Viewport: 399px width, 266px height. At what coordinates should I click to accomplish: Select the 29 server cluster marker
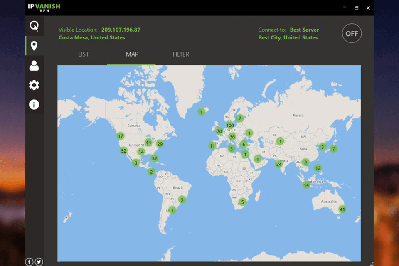click(x=160, y=144)
